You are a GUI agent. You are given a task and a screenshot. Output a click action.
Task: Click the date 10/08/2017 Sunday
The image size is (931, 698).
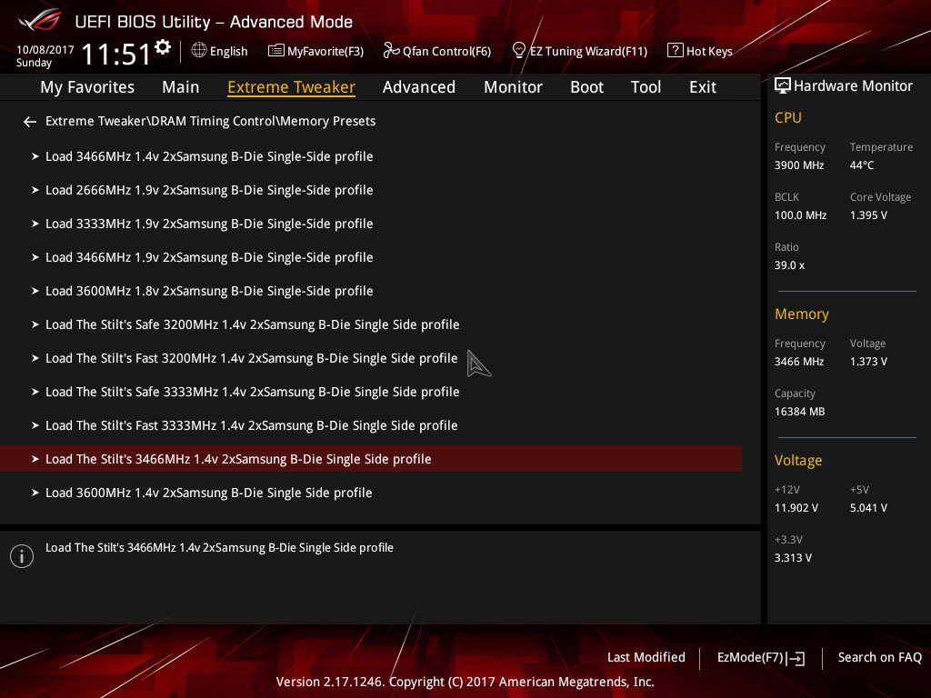click(45, 55)
